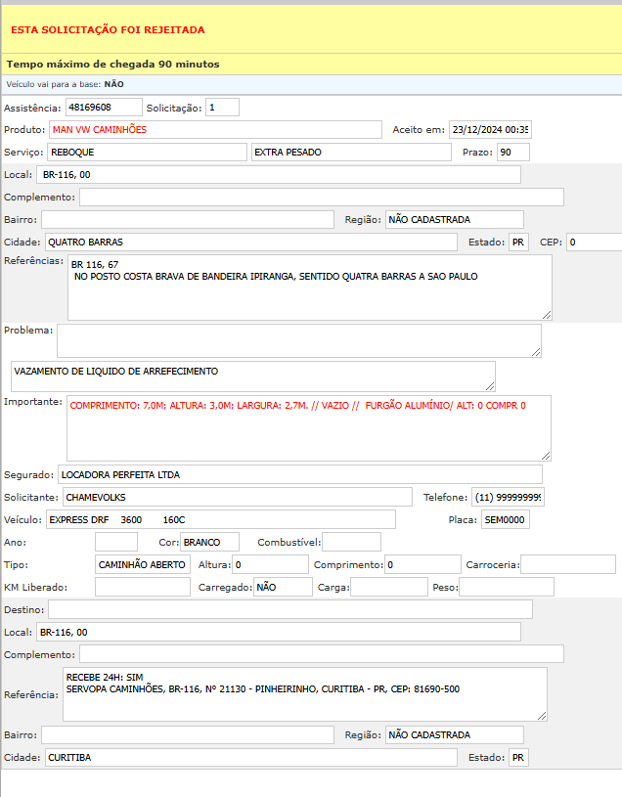Focus the Aceito em date field

489,129
